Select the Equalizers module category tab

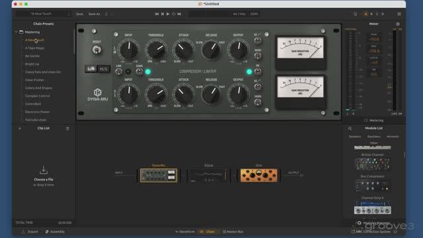(x=374, y=137)
